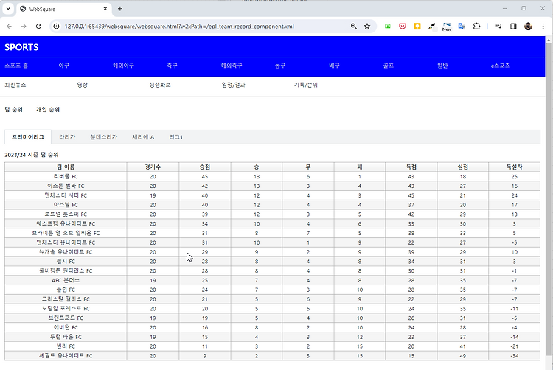Screen dimensions: 553x370
Task: Go back with the browser back arrow
Action: (9, 27)
